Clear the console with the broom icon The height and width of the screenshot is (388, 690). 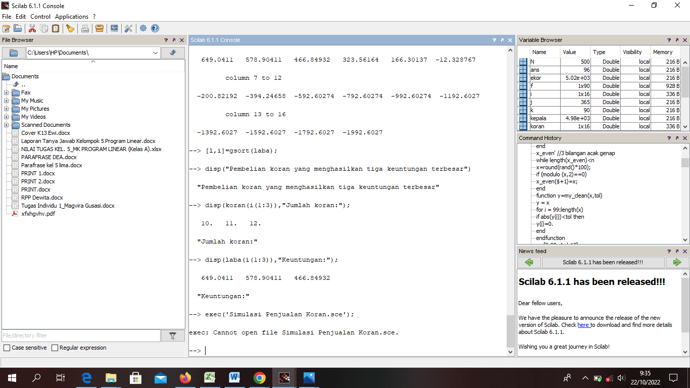(70, 28)
